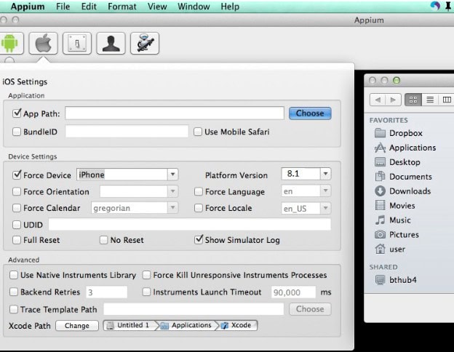454x352 pixels.
Task: Open the Appium application menu
Action: pos(28,7)
